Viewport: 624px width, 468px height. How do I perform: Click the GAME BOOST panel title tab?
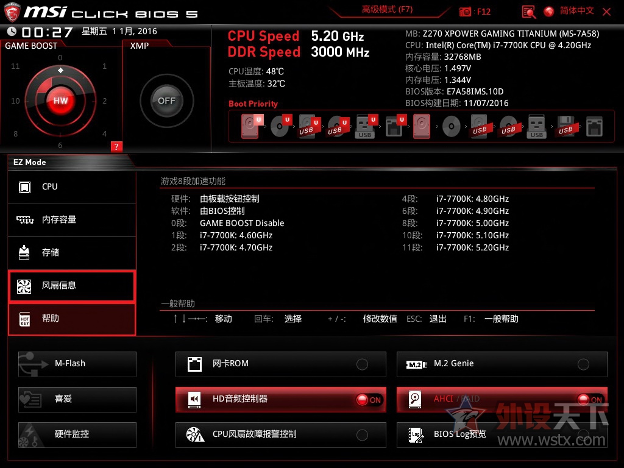coord(31,46)
